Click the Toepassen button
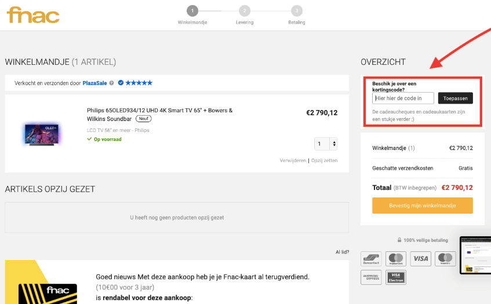Viewport: 491px width, 304px height. tap(455, 98)
